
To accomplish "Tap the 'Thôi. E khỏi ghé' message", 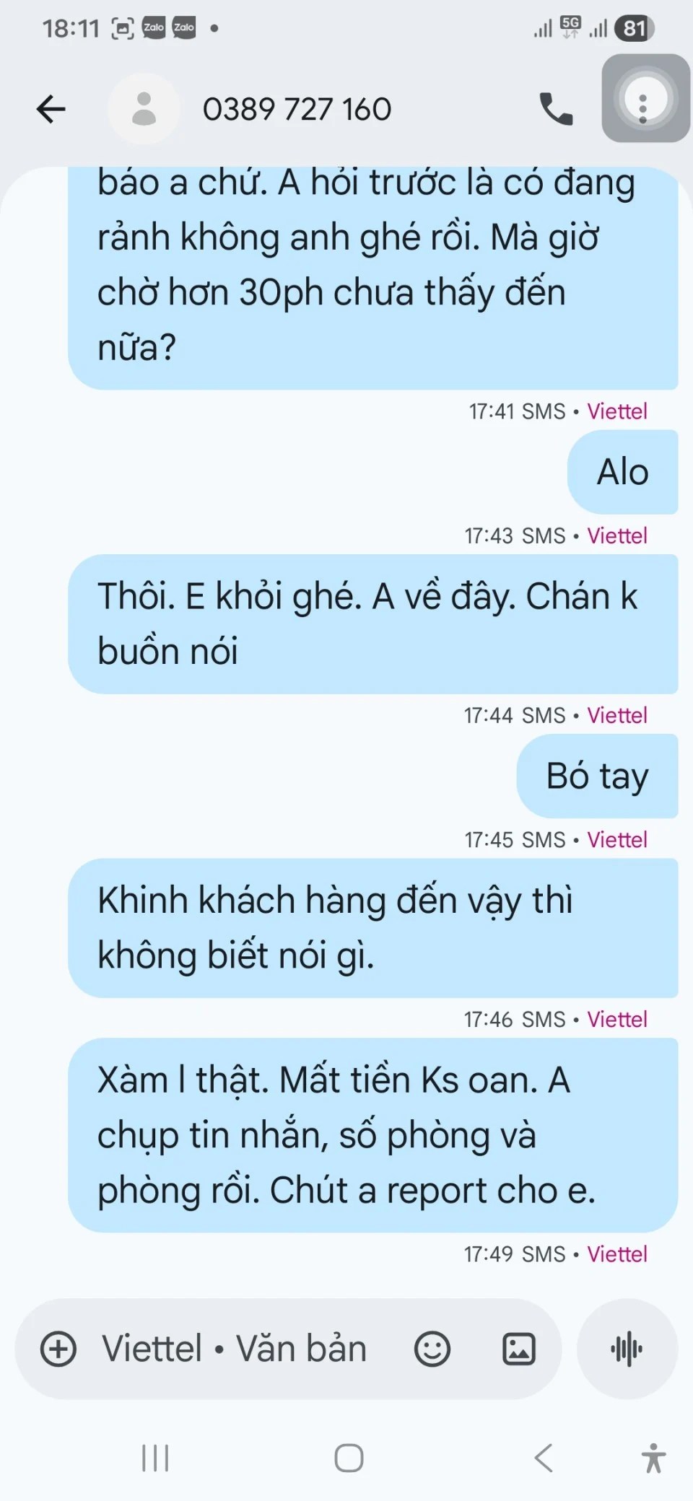I will pyautogui.click(x=373, y=624).
